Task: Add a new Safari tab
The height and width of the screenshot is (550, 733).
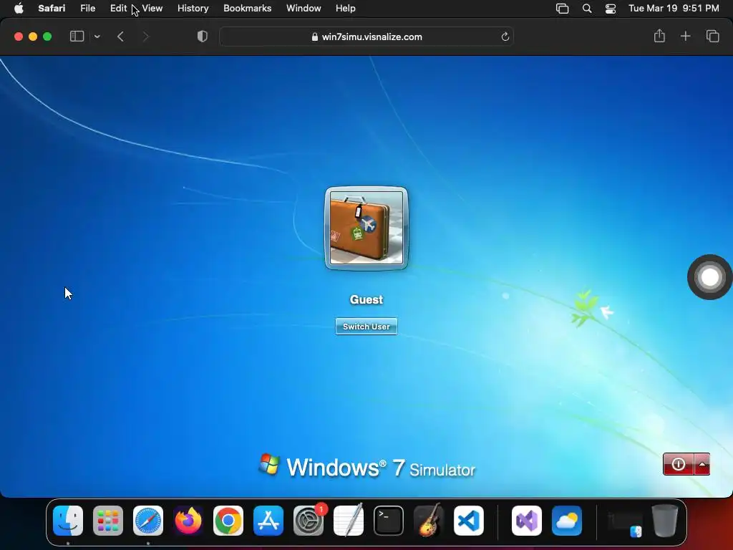Action: pos(685,36)
